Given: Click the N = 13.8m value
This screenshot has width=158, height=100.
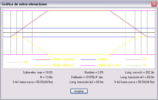Looking at the screenshot, I should (x=46, y=77).
